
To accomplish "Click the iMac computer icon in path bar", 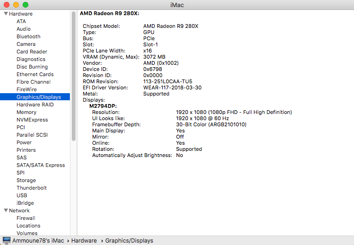I will [x=7, y=240].
